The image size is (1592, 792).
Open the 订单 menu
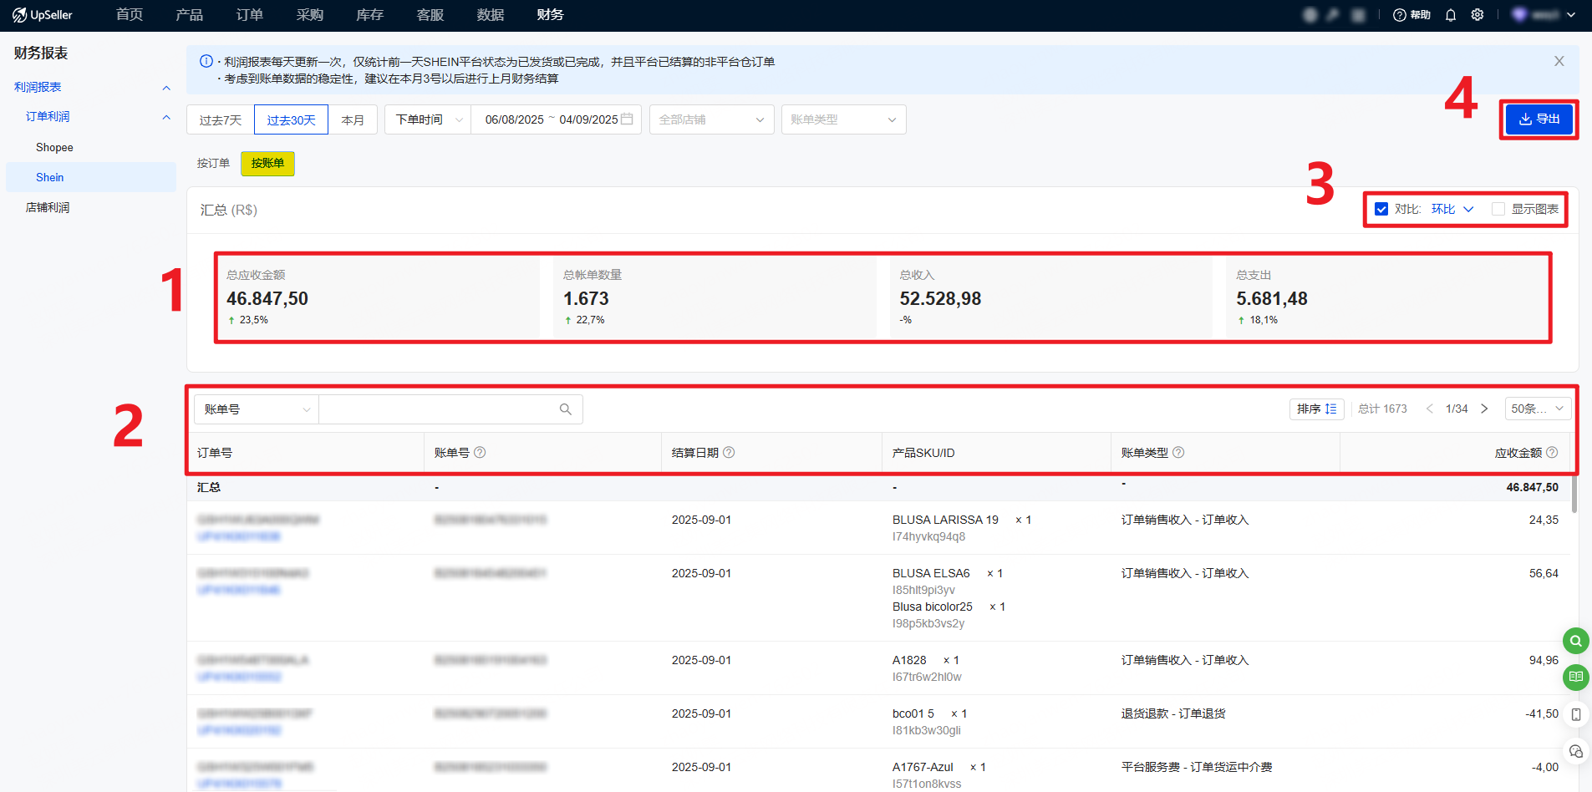pyautogui.click(x=250, y=15)
